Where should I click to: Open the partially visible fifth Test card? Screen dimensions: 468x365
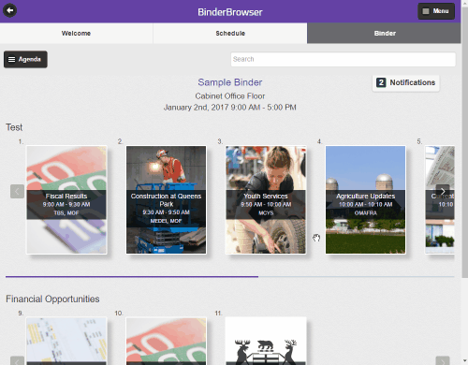pyautogui.click(x=440, y=200)
